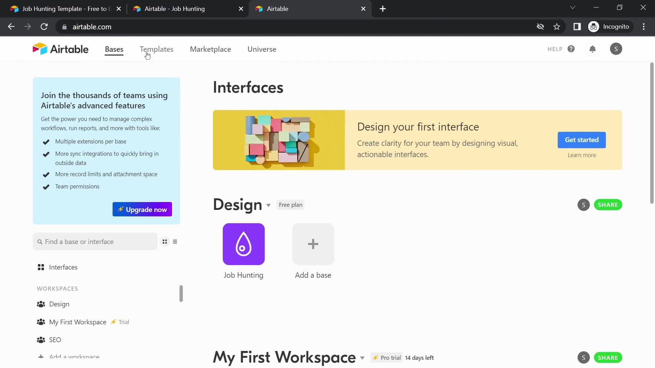The image size is (655, 368).
Task: Select the Bases navigation tab
Action: [114, 49]
